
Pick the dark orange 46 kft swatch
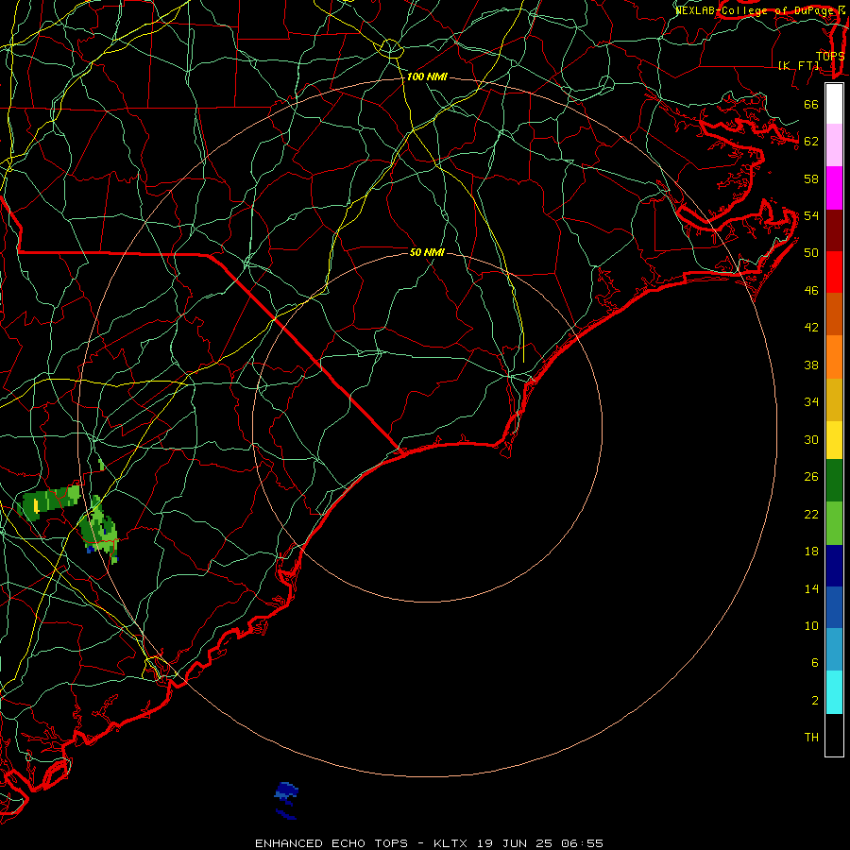[x=834, y=314]
